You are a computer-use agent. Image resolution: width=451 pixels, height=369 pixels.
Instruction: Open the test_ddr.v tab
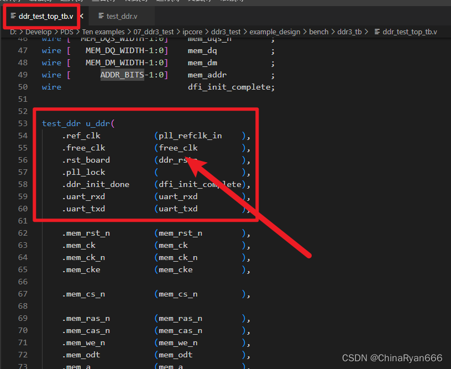point(122,16)
